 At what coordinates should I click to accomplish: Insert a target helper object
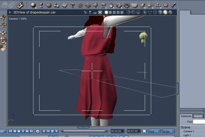pyautogui.click(x=166, y=5)
